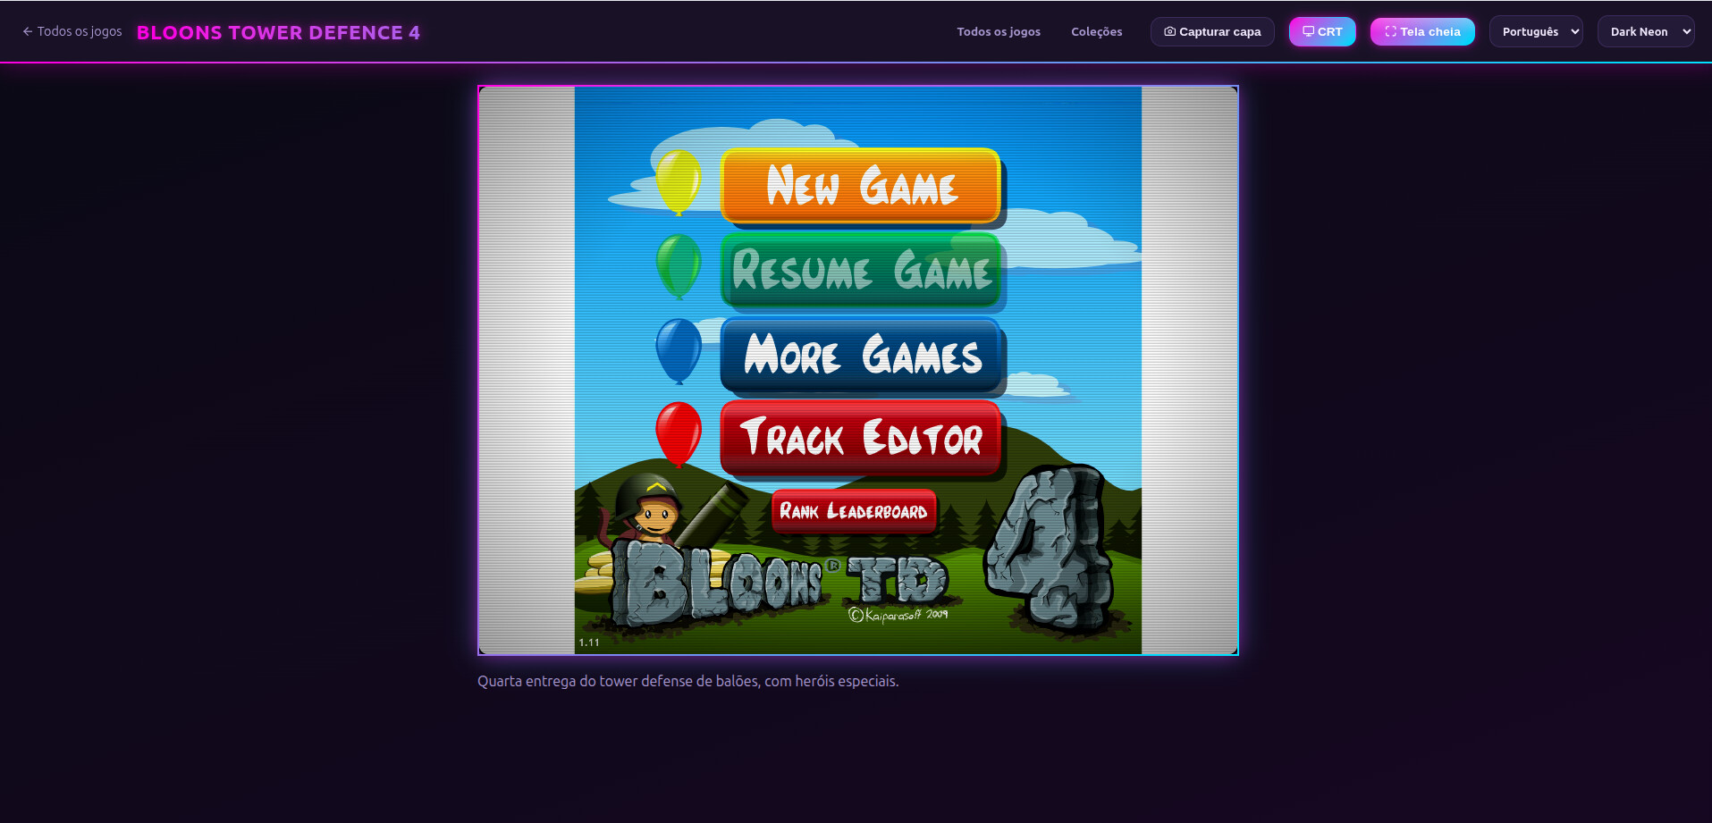1712x823 pixels.
Task: Click the yellow balloon icon
Action: click(x=679, y=181)
